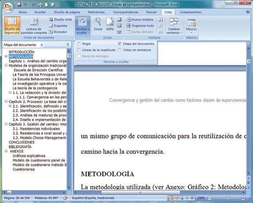Open Word help question mark
The image size is (253, 203).
coord(248,12)
